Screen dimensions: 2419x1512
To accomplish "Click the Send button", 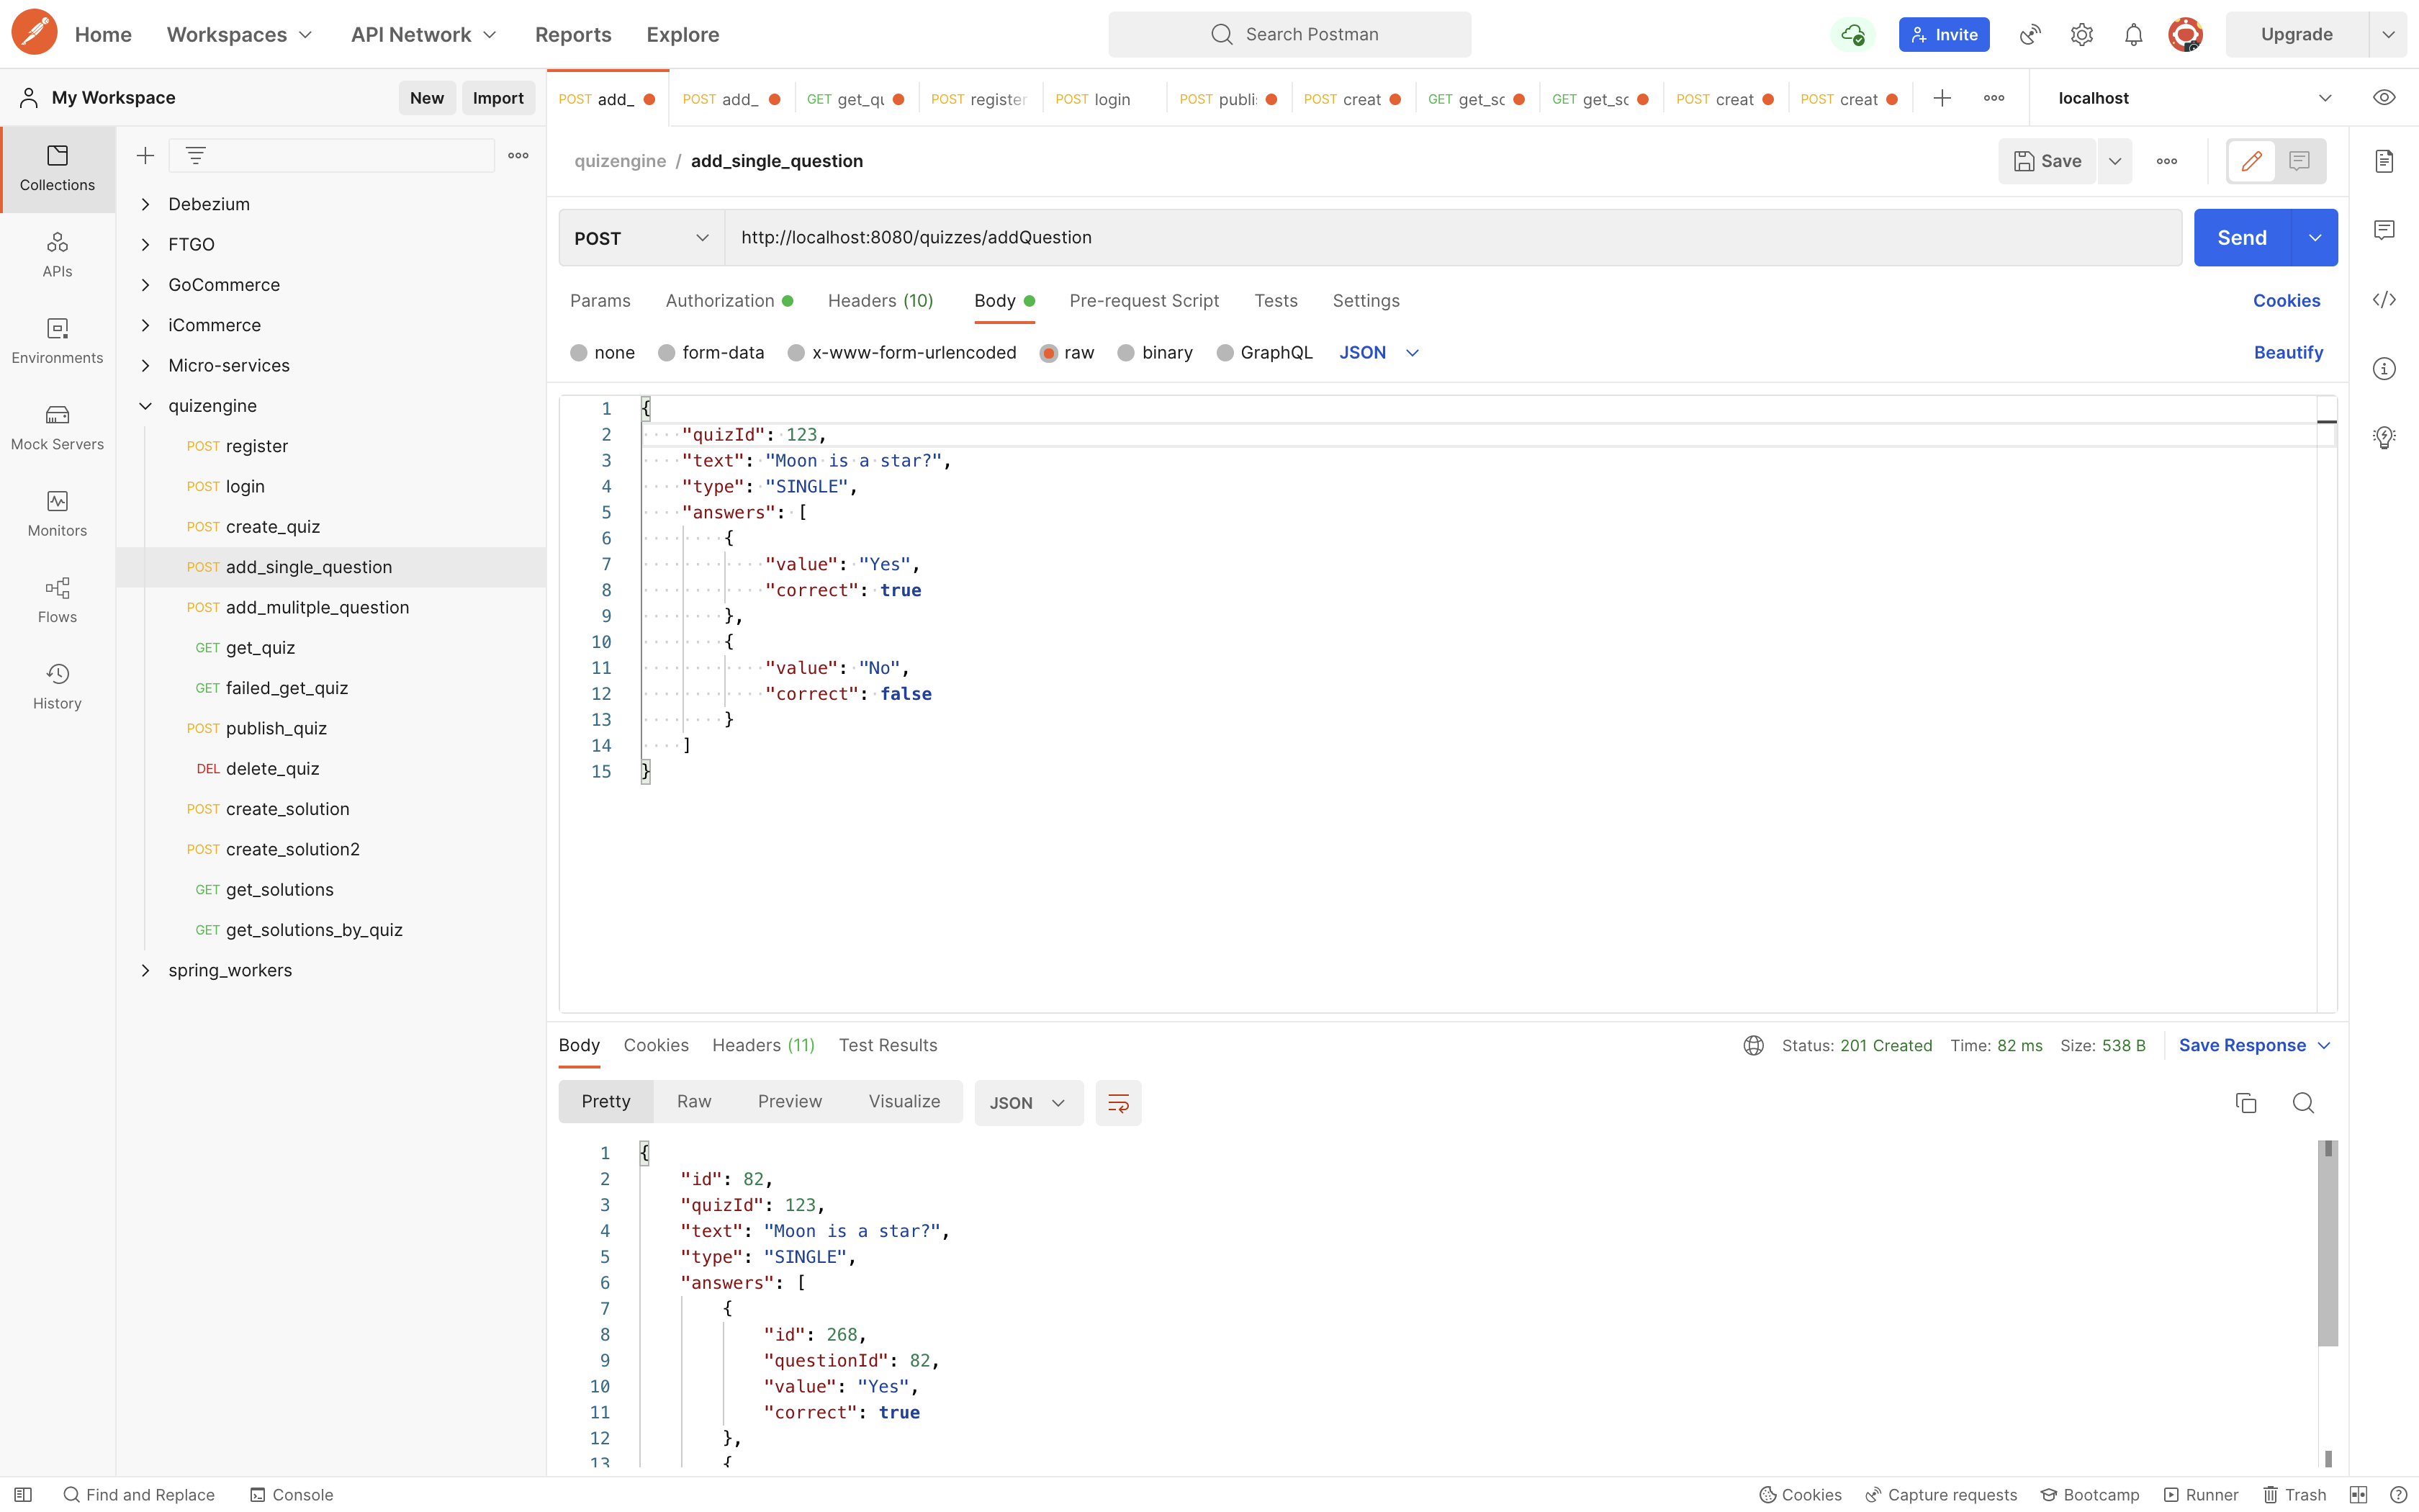I will (x=2241, y=238).
